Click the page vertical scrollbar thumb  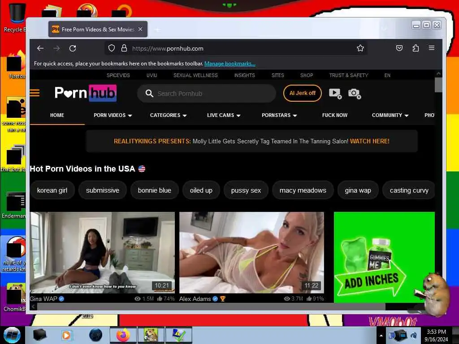tap(438, 85)
